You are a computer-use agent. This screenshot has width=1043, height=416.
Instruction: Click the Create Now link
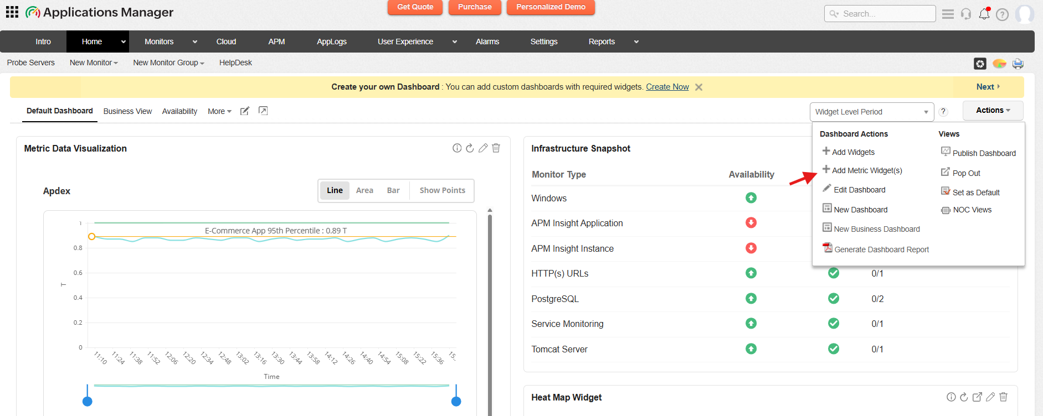pos(667,87)
